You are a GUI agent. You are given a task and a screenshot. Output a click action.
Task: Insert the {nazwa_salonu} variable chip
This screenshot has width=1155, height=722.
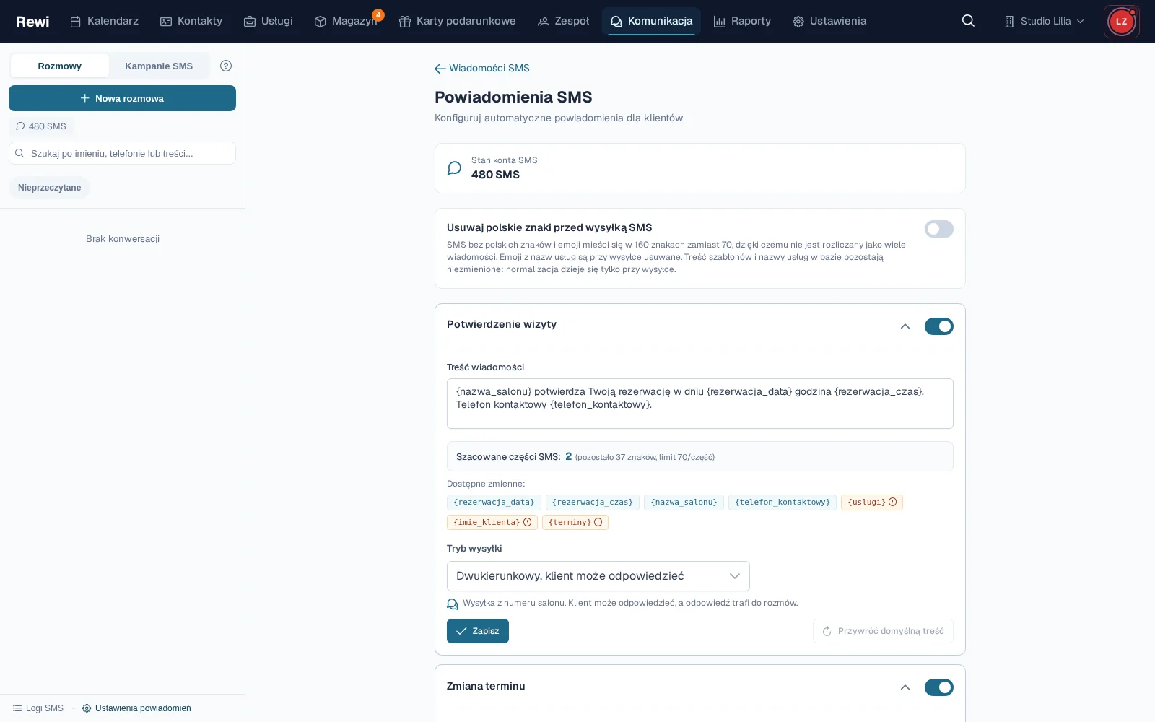click(684, 502)
